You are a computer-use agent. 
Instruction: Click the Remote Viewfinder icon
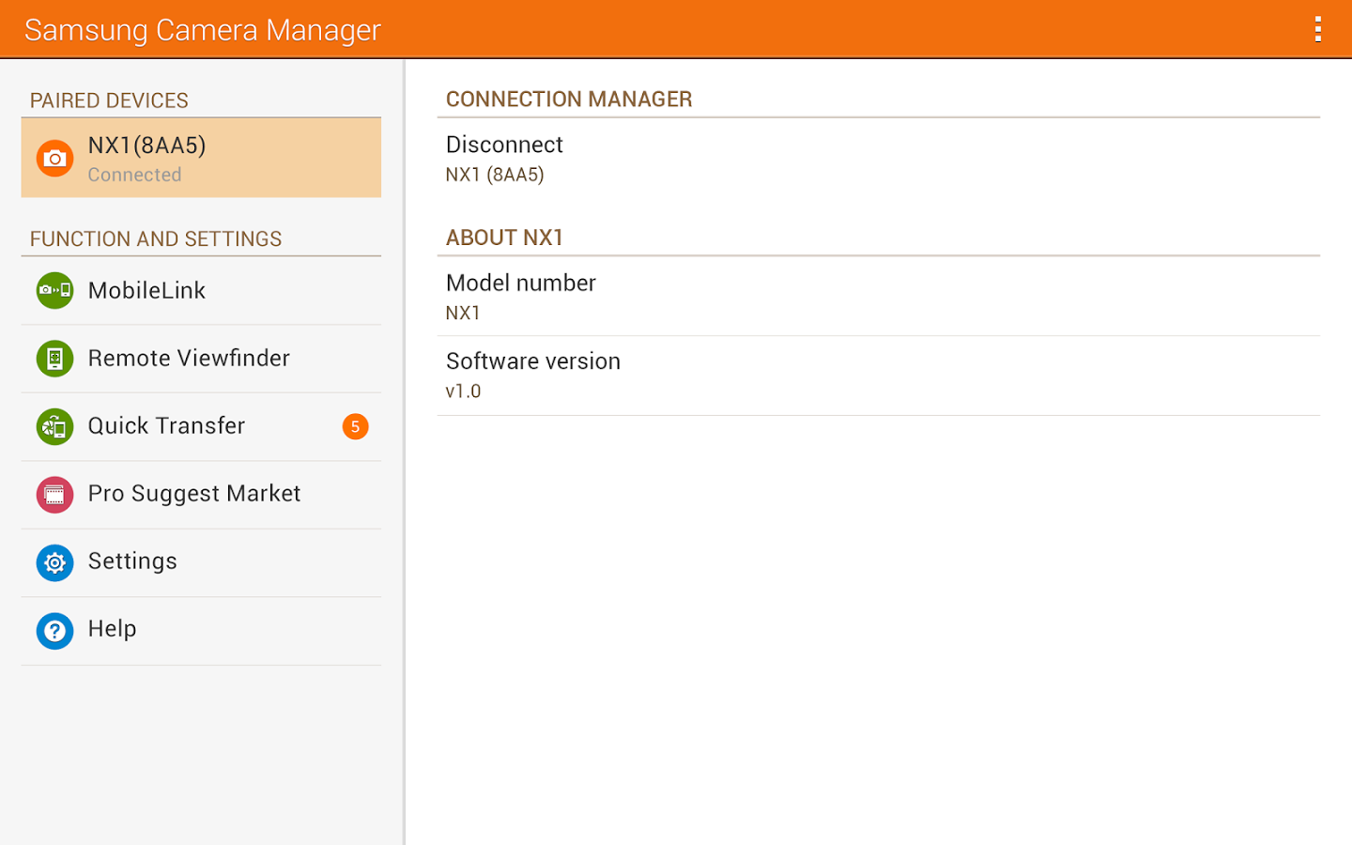[x=54, y=359]
